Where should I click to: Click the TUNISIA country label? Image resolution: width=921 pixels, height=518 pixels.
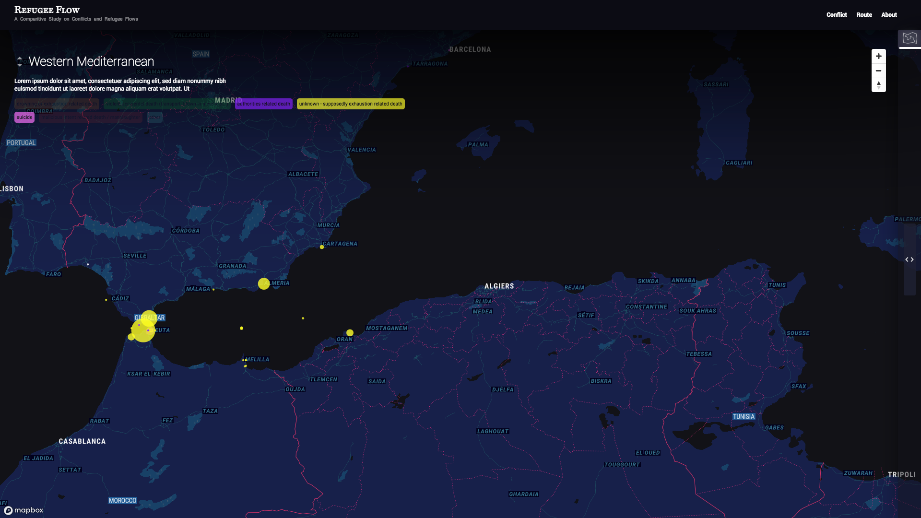(x=744, y=417)
